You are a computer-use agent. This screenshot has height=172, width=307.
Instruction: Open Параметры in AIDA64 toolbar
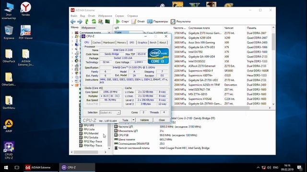coord(158,21)
